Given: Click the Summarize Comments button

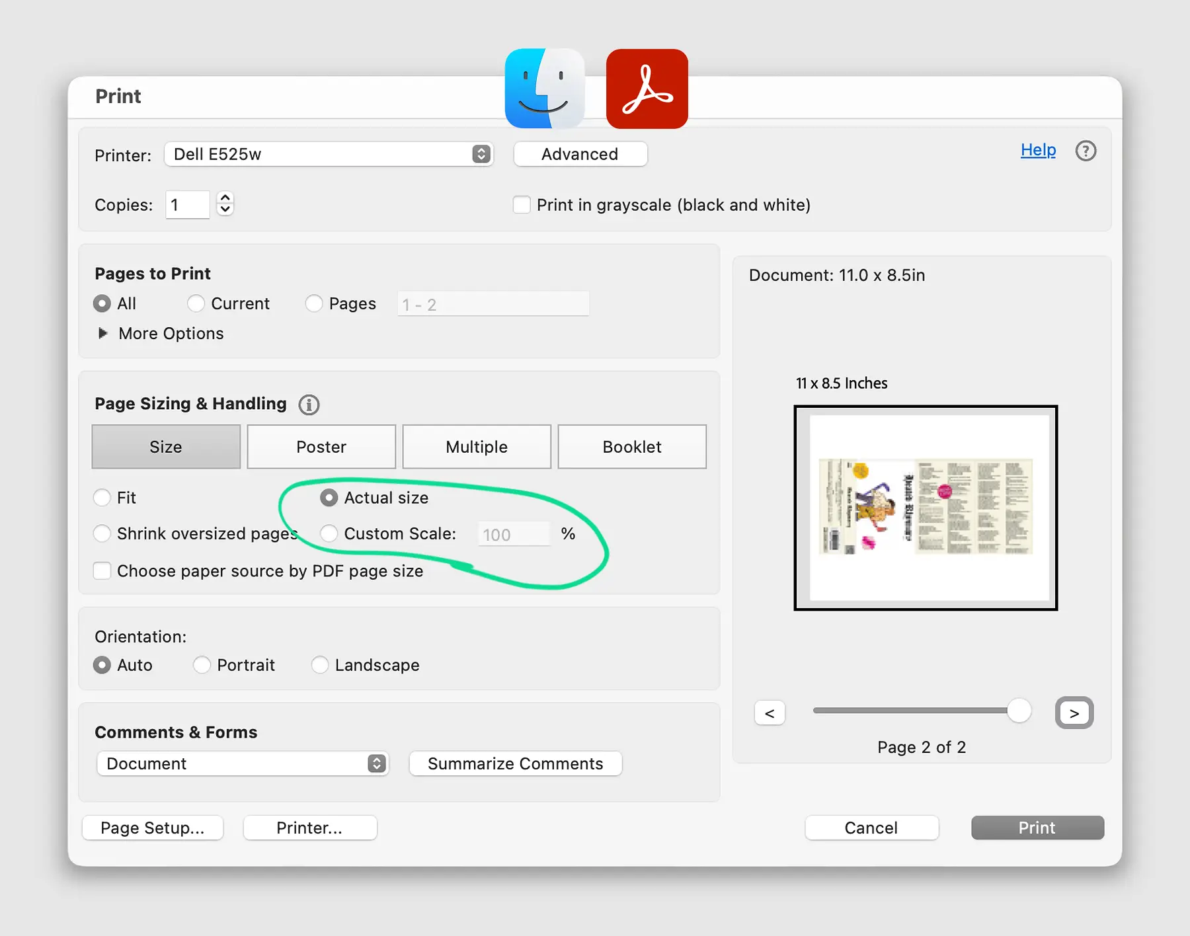Looking at the screenshot, I should pyautogui.click(x=515, y=763).
